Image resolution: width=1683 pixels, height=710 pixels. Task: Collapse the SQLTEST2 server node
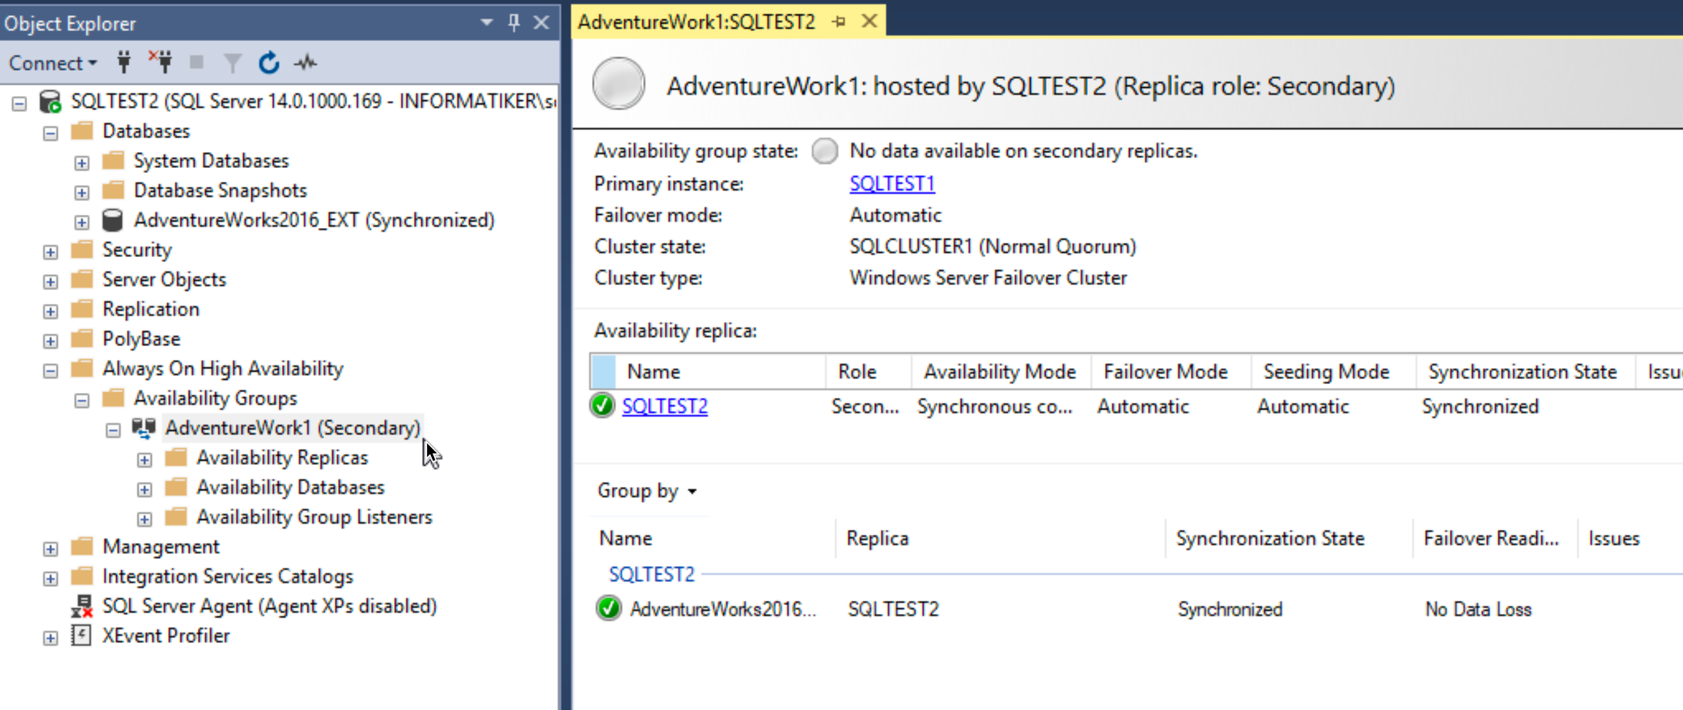pos(20,103)
